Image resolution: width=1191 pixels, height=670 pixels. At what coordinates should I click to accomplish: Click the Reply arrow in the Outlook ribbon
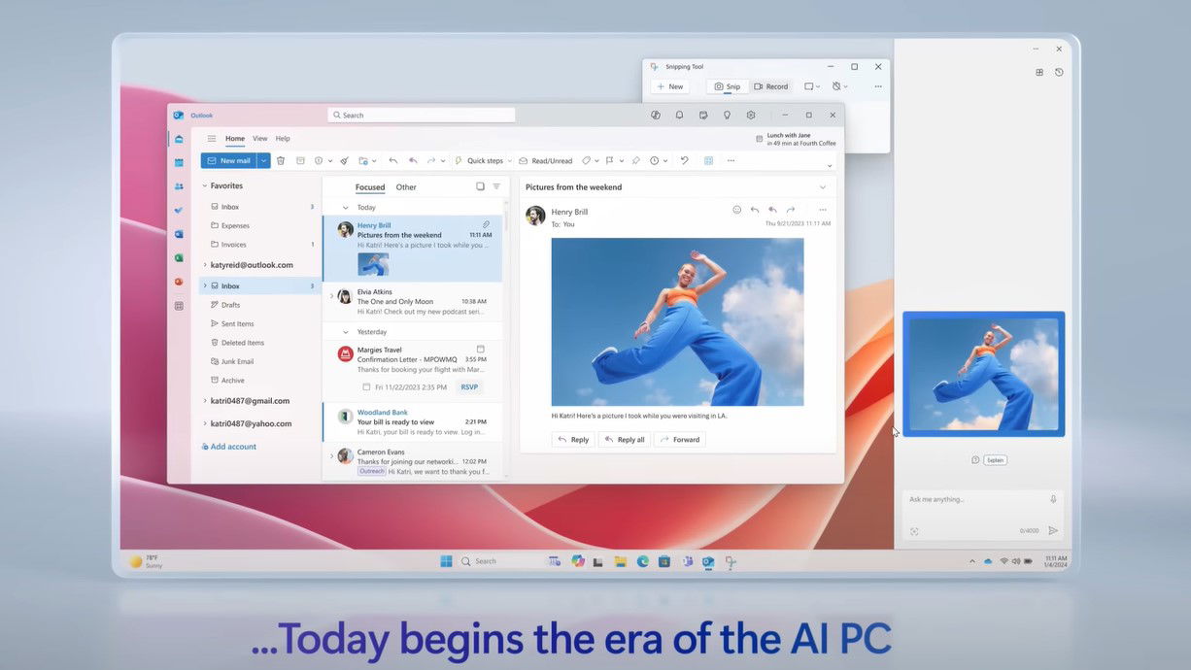pyautogui.click(x=392, y=160)
